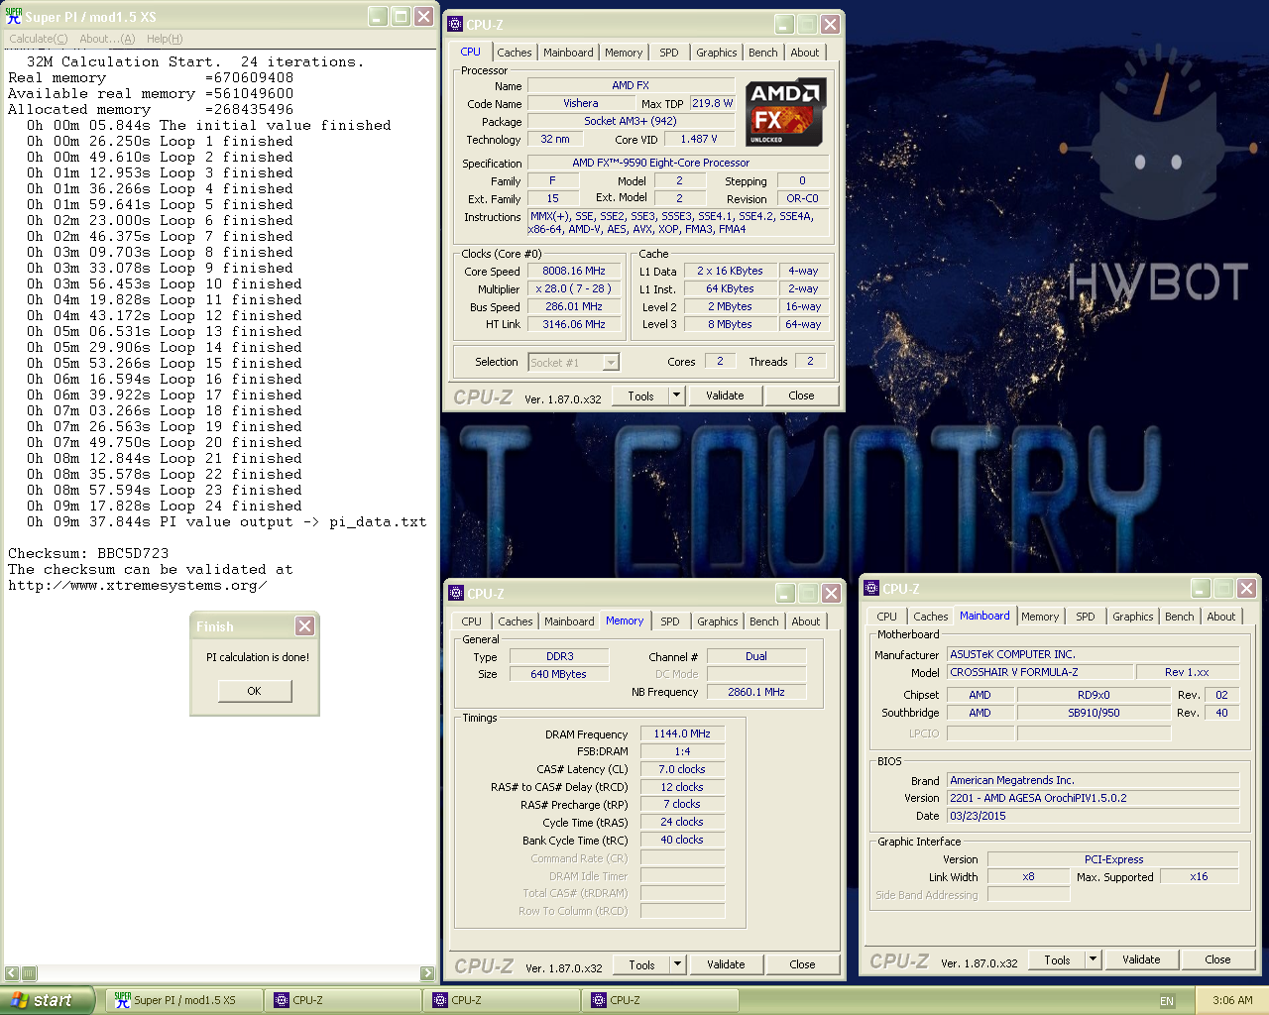Click the Super PI horizontal scrollbar thumb
The width and height of the screenshot is (1269, 1015).
(x=29, y=973)
